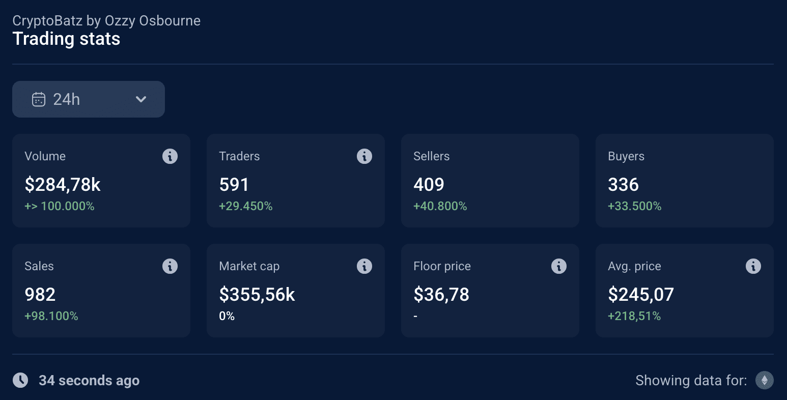Click the Volume info icon
The width and height of the screenshot is (787, 400).
(170, 156)
